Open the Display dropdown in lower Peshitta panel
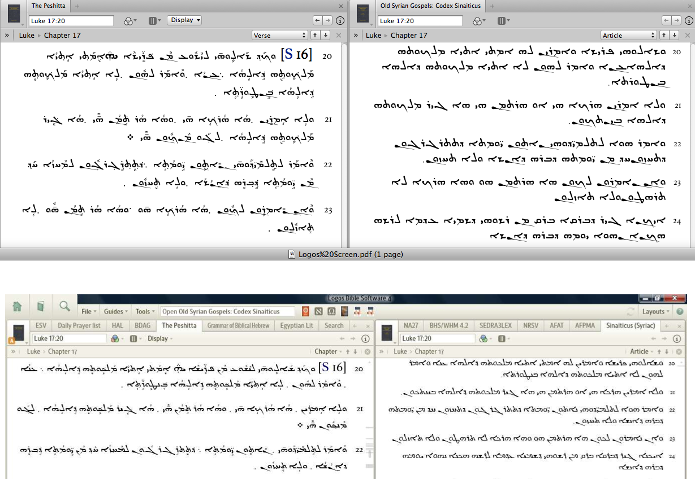695x479 pixels. (160, 338)
